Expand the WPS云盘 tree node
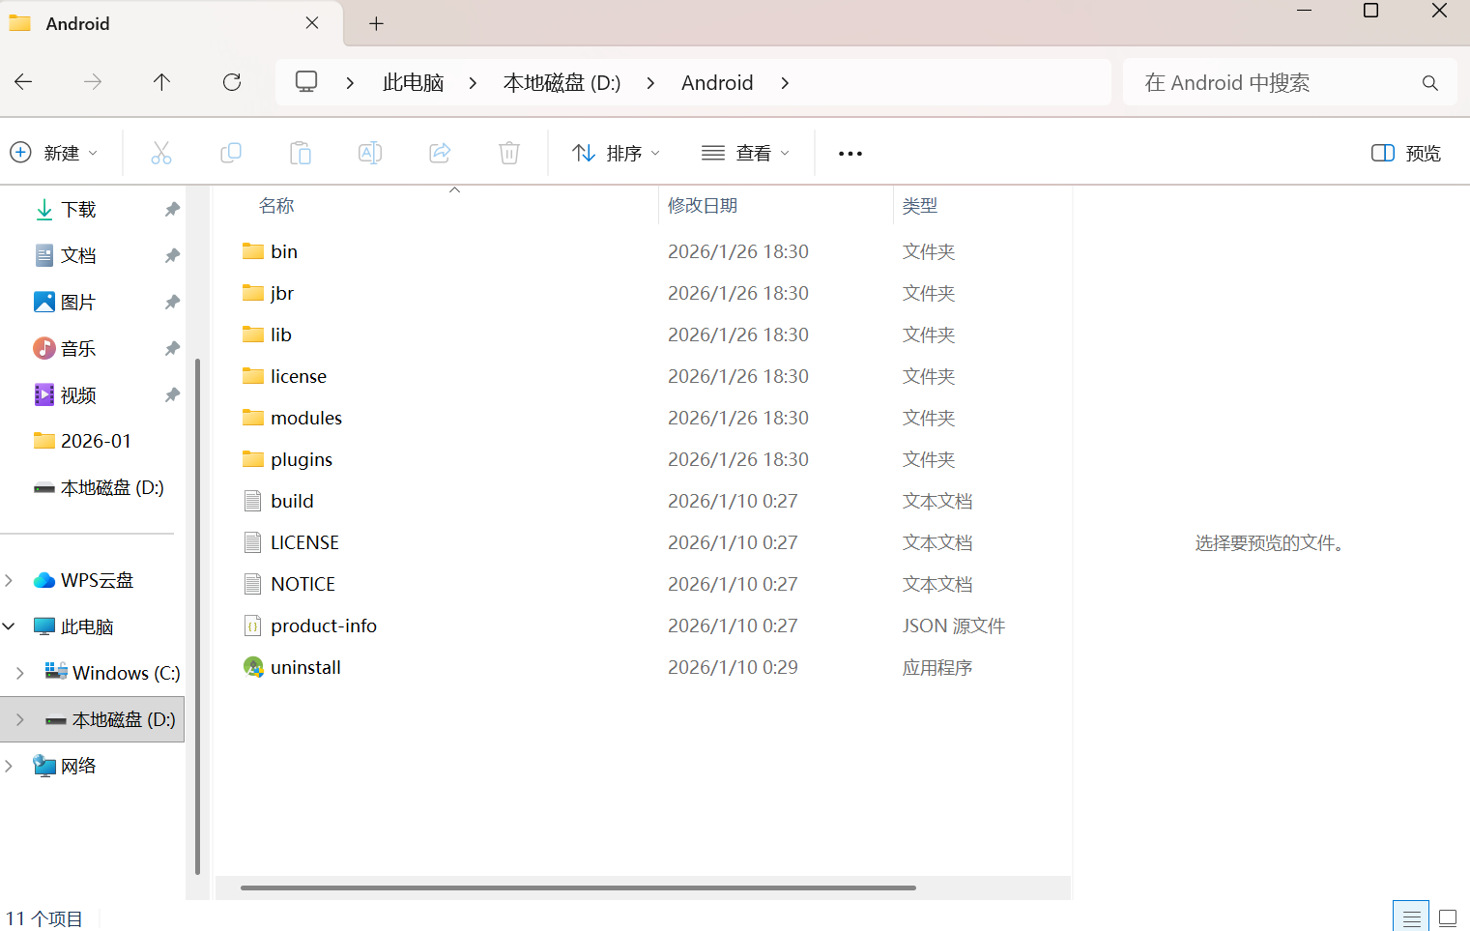 pos(9,580)
